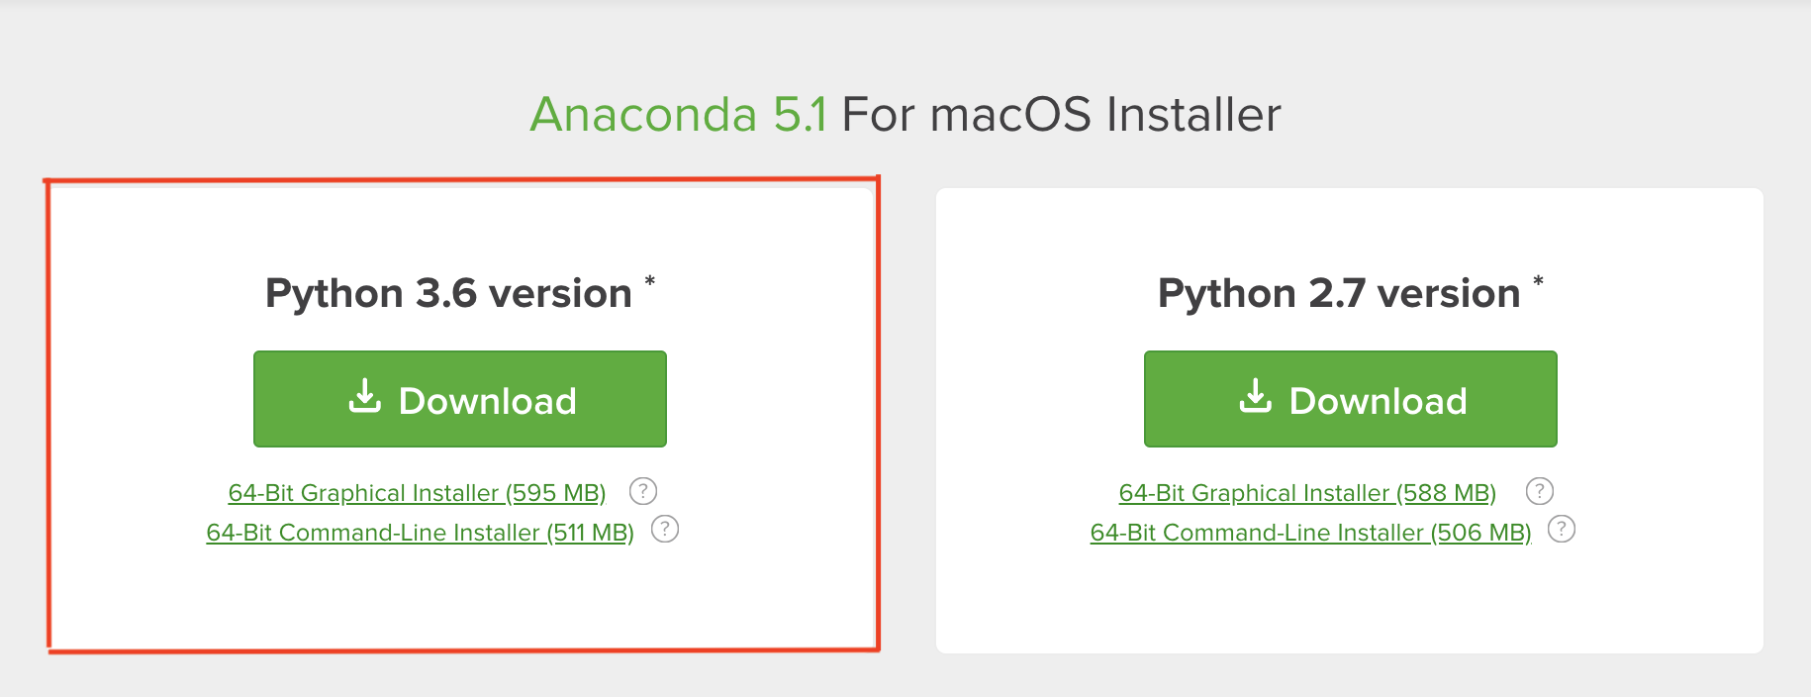Open the 64-Bit Command-Line Installer (511 MB) link
Image resolution: width=1811 pixels, height=697 pixels.
click(420, 533)
